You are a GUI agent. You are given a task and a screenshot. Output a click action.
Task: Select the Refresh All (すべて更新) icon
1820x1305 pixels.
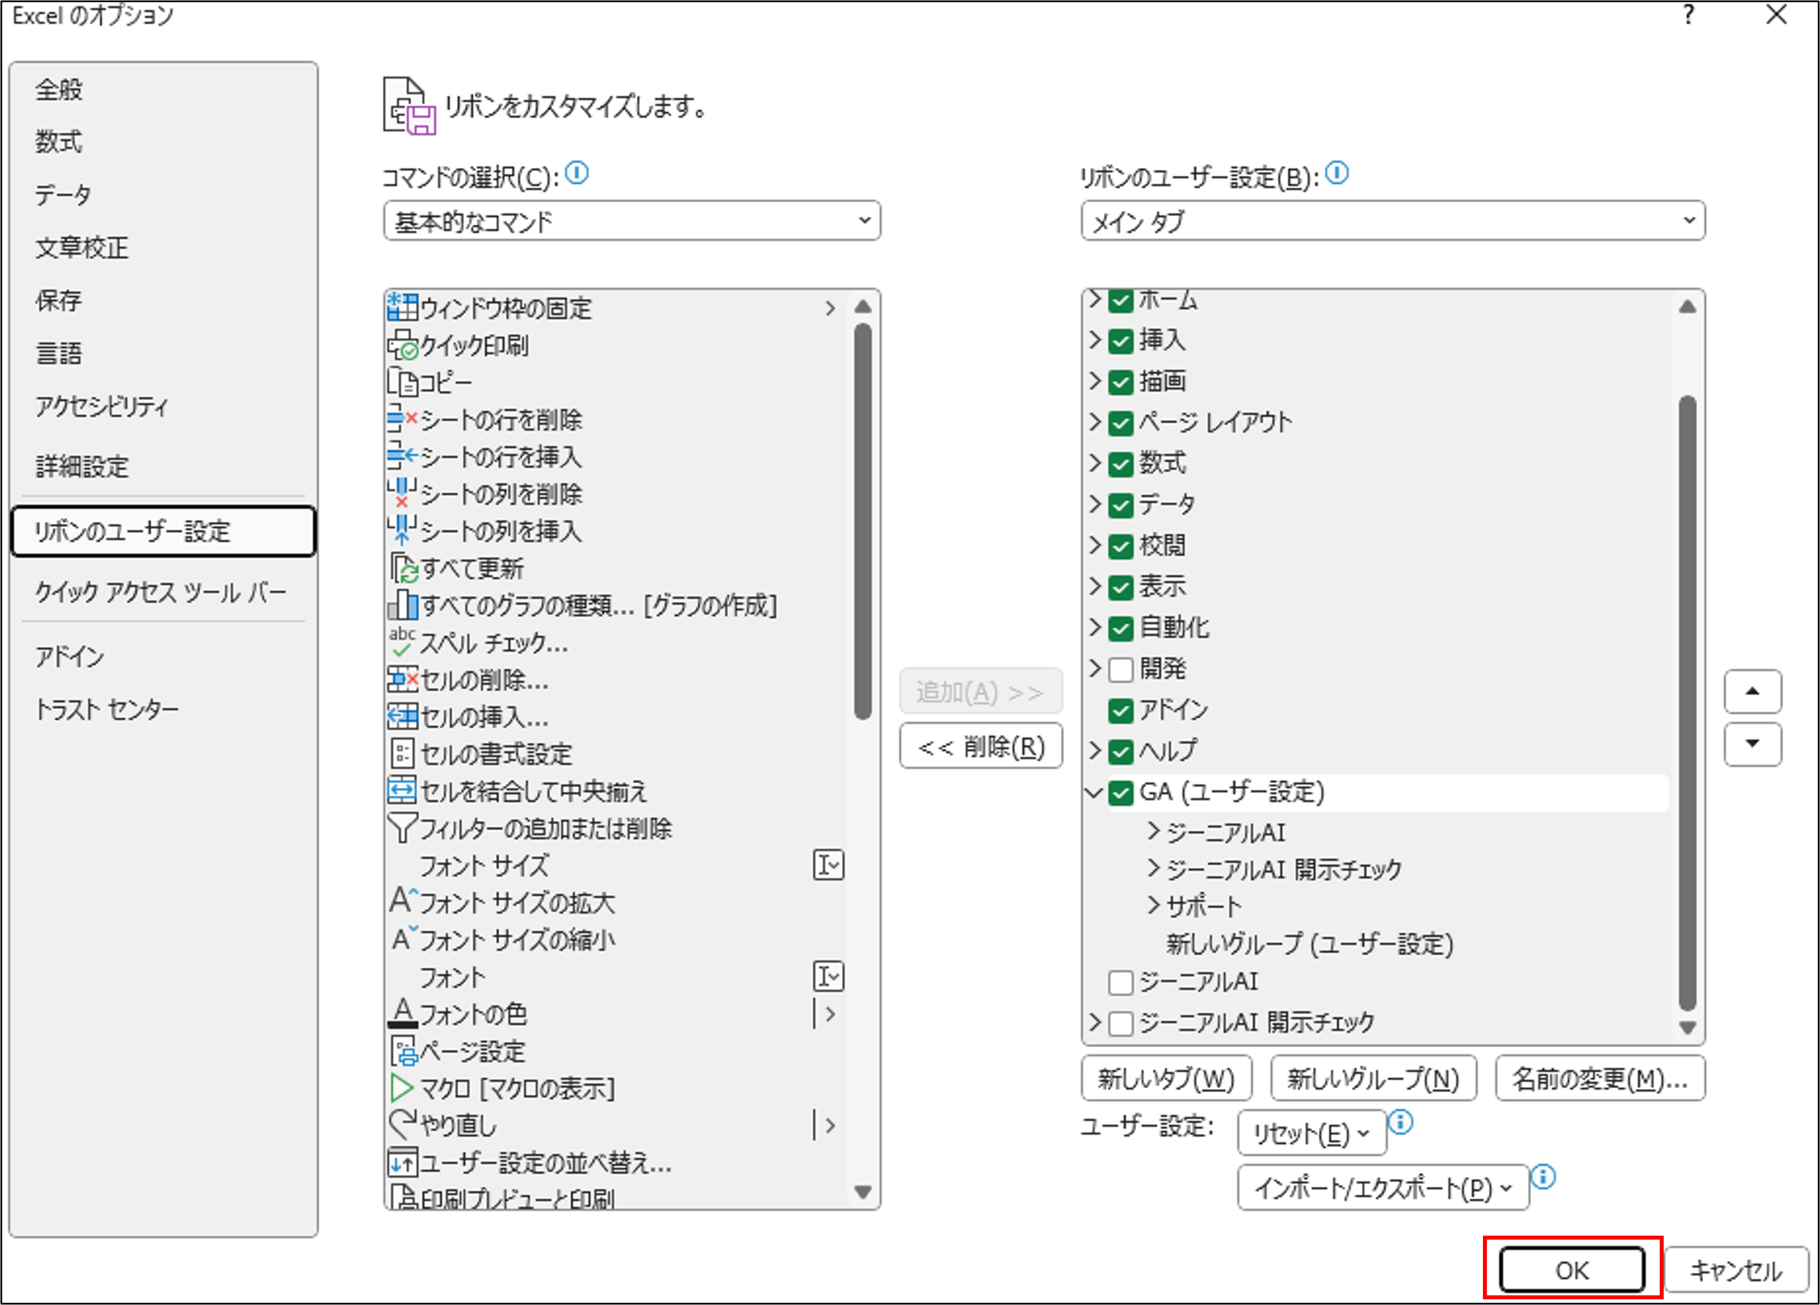404,569
